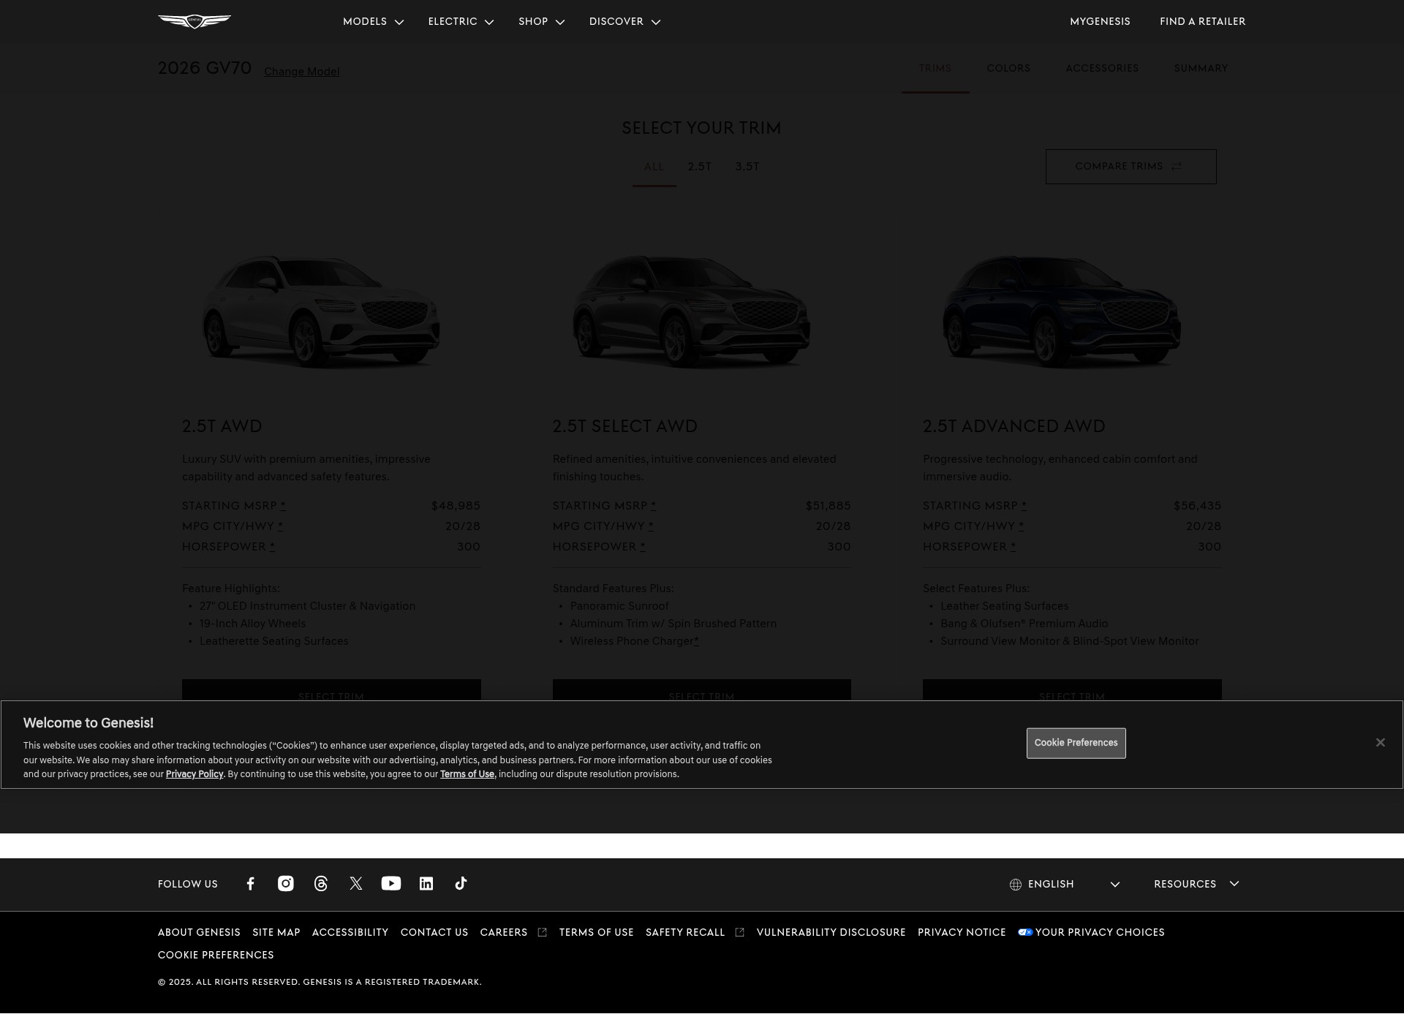Screen dimensions: 1404x1014
Task: Open Your Privacy Choices footer link
Action: click(x=1100, y=933)
